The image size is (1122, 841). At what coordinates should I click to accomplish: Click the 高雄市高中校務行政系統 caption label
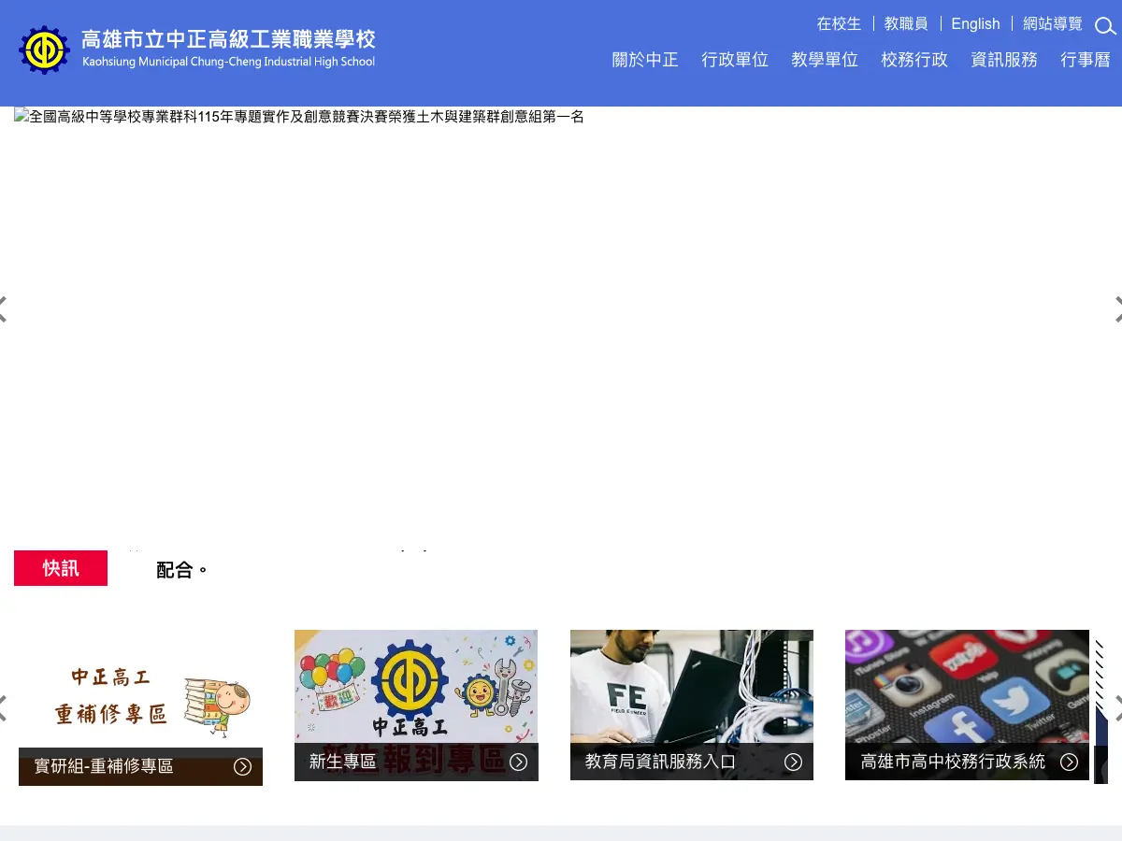coord(953,762)
